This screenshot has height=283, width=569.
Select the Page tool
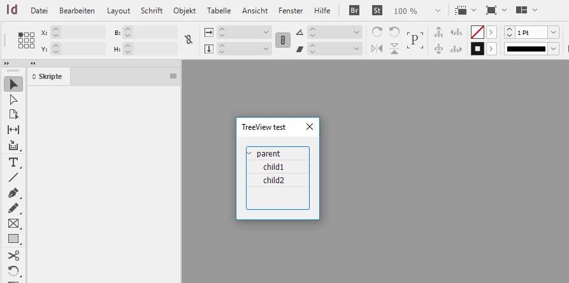(x=13, y=114)
